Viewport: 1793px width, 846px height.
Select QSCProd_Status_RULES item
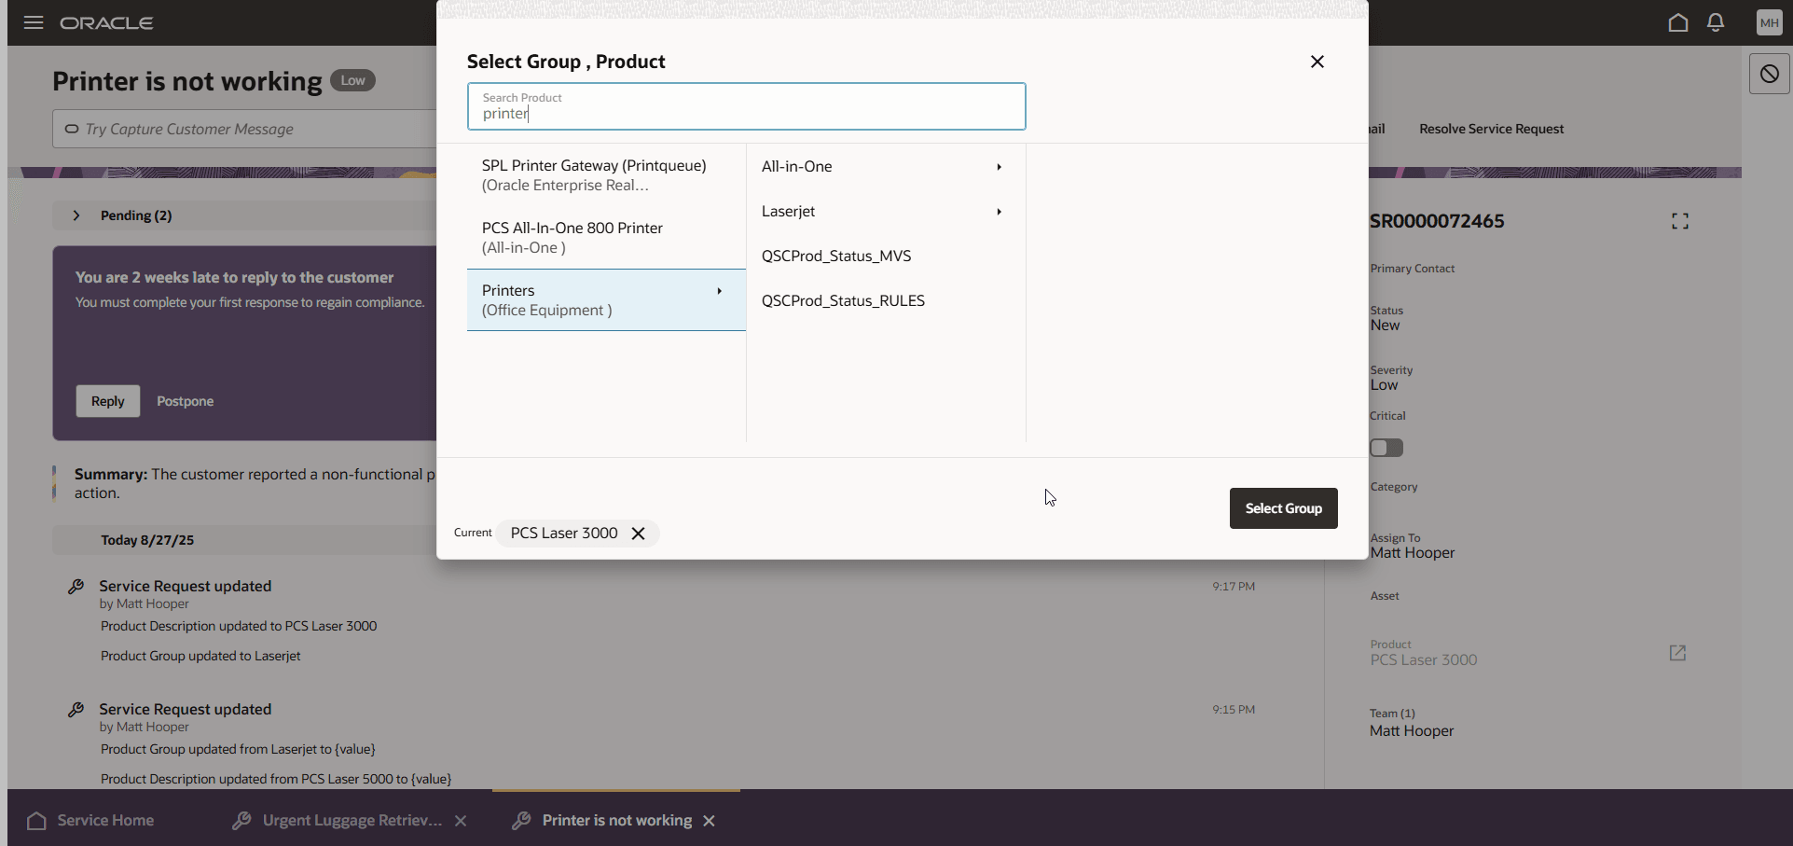(x=886, y=301)
